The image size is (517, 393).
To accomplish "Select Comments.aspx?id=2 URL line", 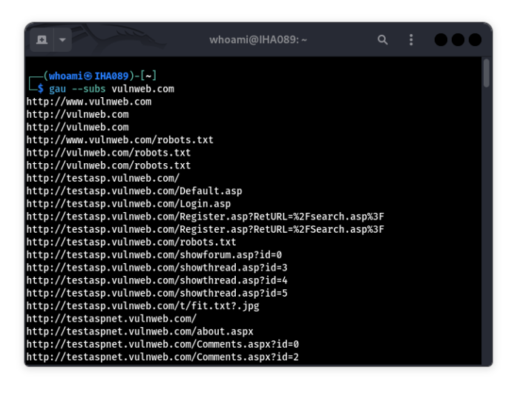I will click(162, 357).
